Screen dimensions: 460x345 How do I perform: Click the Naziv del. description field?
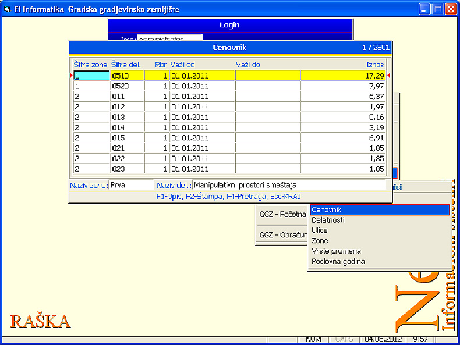289,186
